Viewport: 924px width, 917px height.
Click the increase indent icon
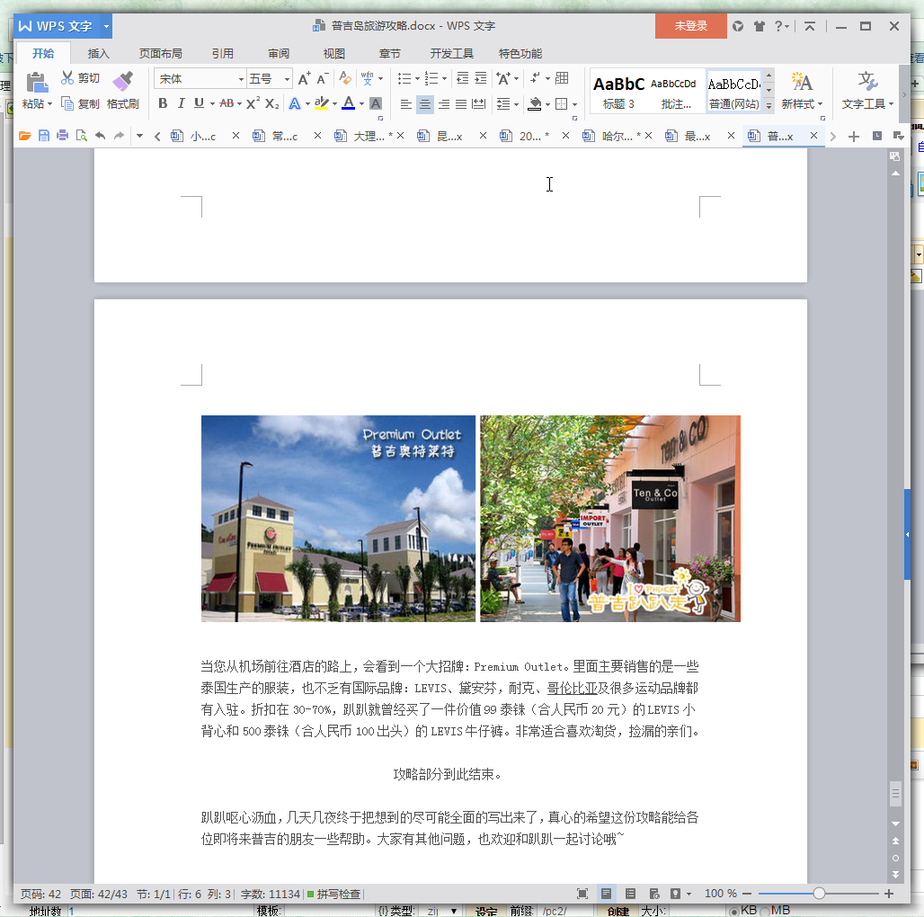[x=481, y=78]
